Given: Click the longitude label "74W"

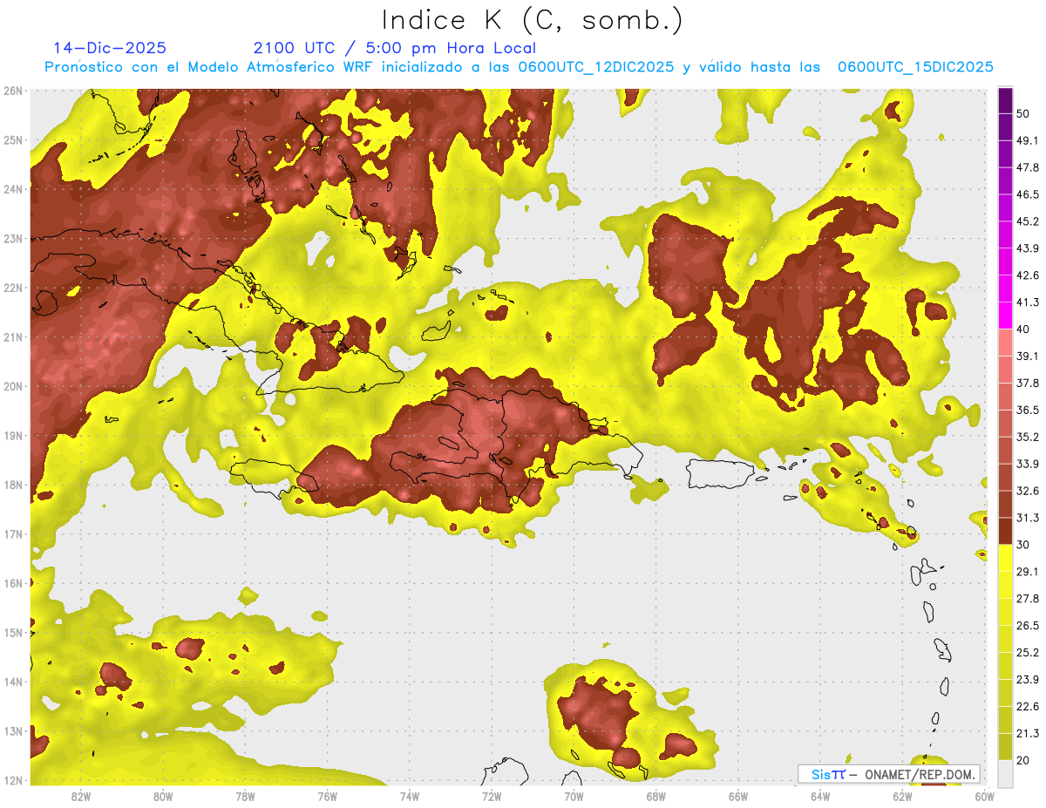Looking at the screenshot, I should 410,796.
